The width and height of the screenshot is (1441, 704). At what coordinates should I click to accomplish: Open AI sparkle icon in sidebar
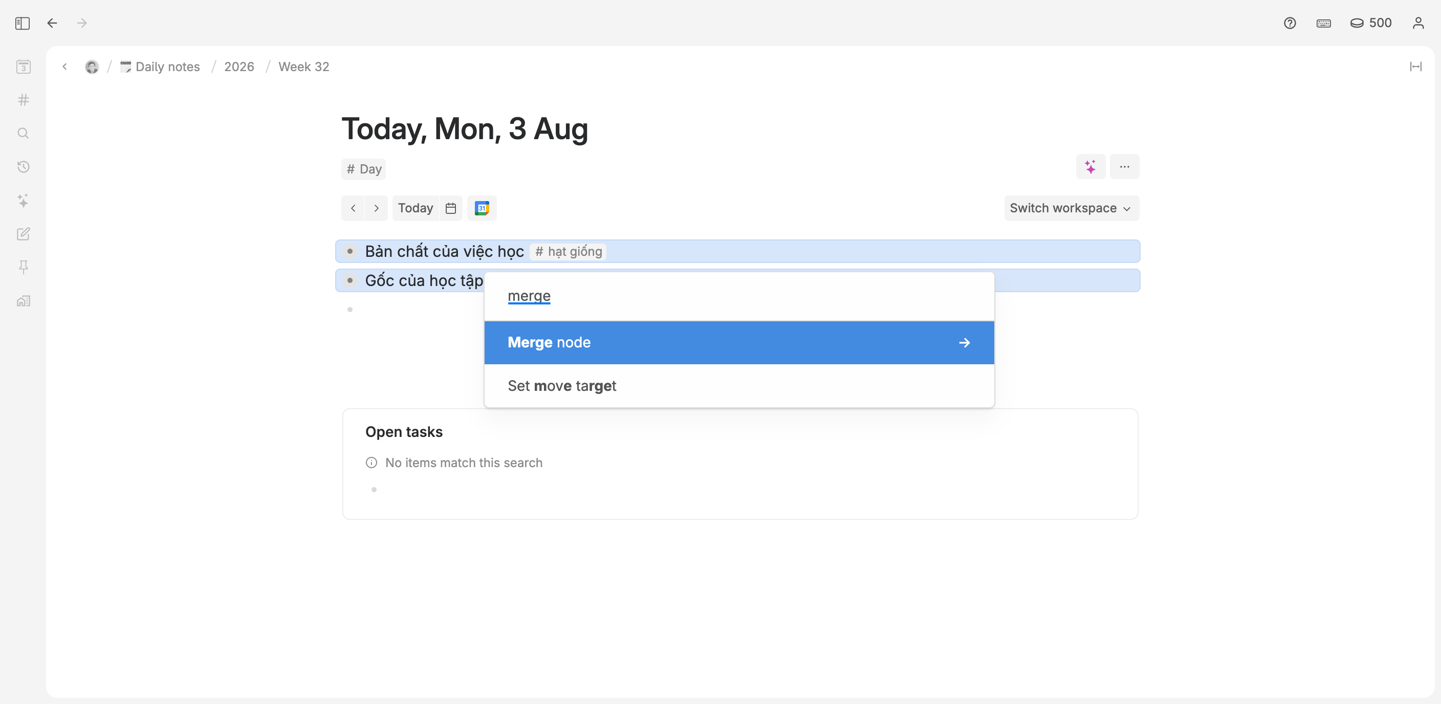[23, 200]
